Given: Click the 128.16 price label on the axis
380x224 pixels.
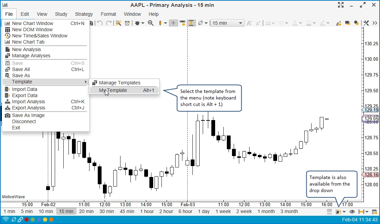Looking at the screenshot, I should [371, 175].
